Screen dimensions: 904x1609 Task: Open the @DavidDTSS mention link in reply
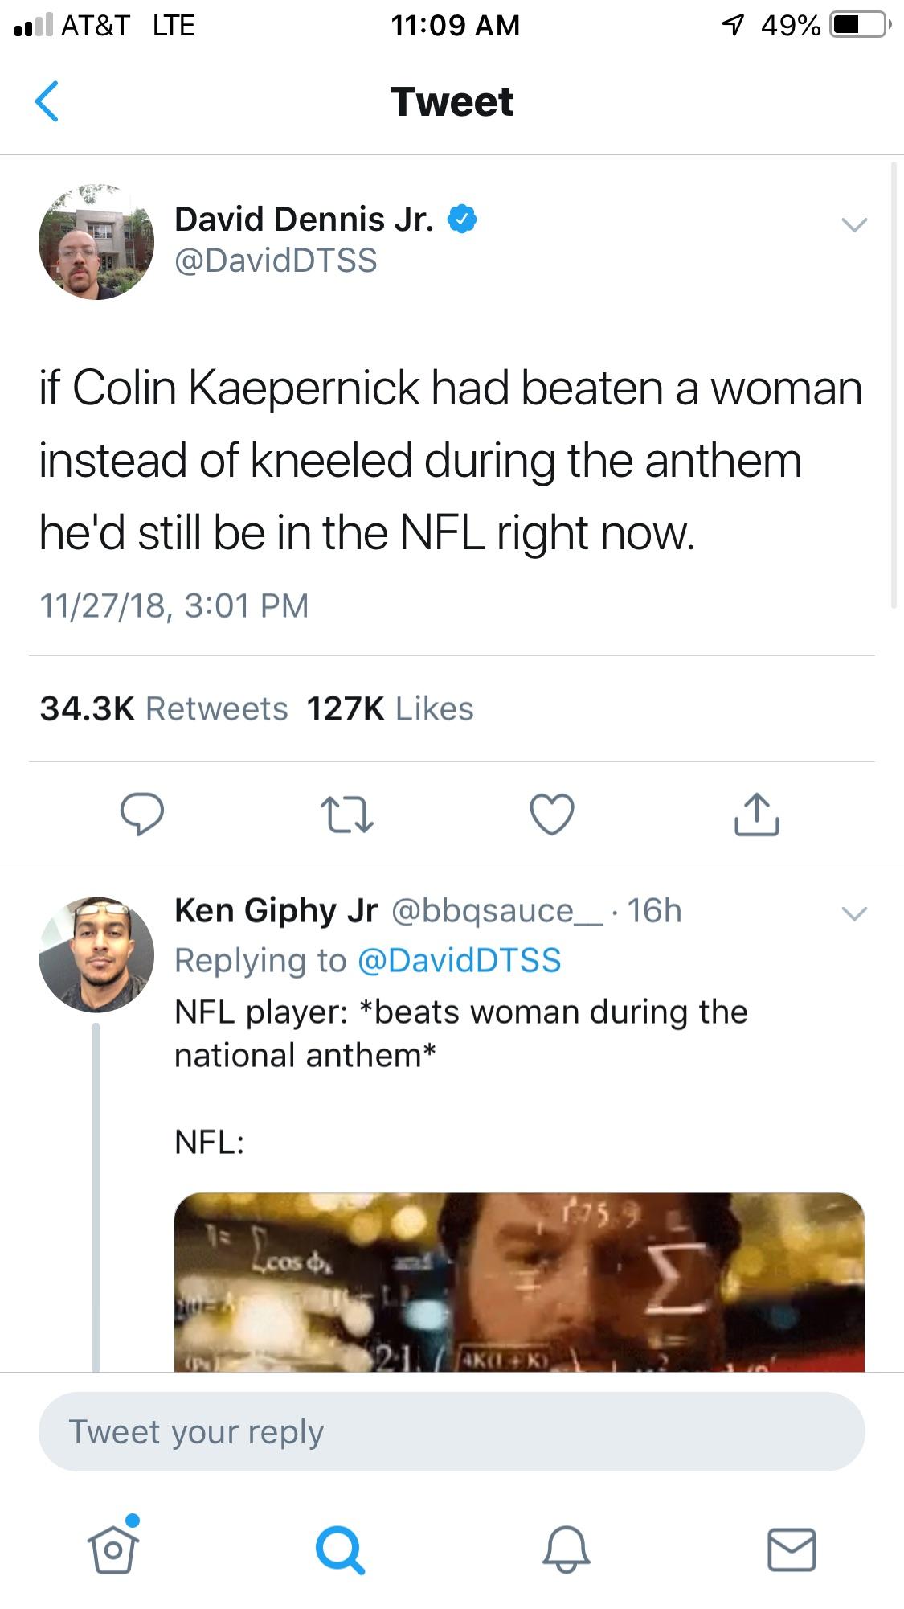(459, 960)
